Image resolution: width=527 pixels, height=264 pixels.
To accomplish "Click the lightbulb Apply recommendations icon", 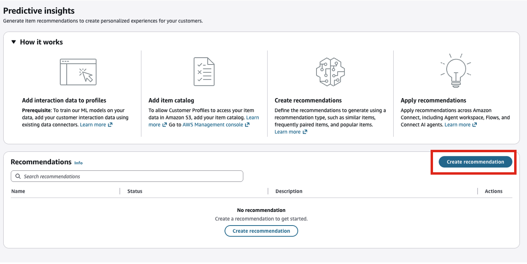I will click(456, 71).
